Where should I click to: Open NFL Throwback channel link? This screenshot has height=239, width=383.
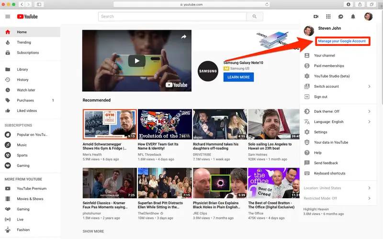click(x=149, y=155)
